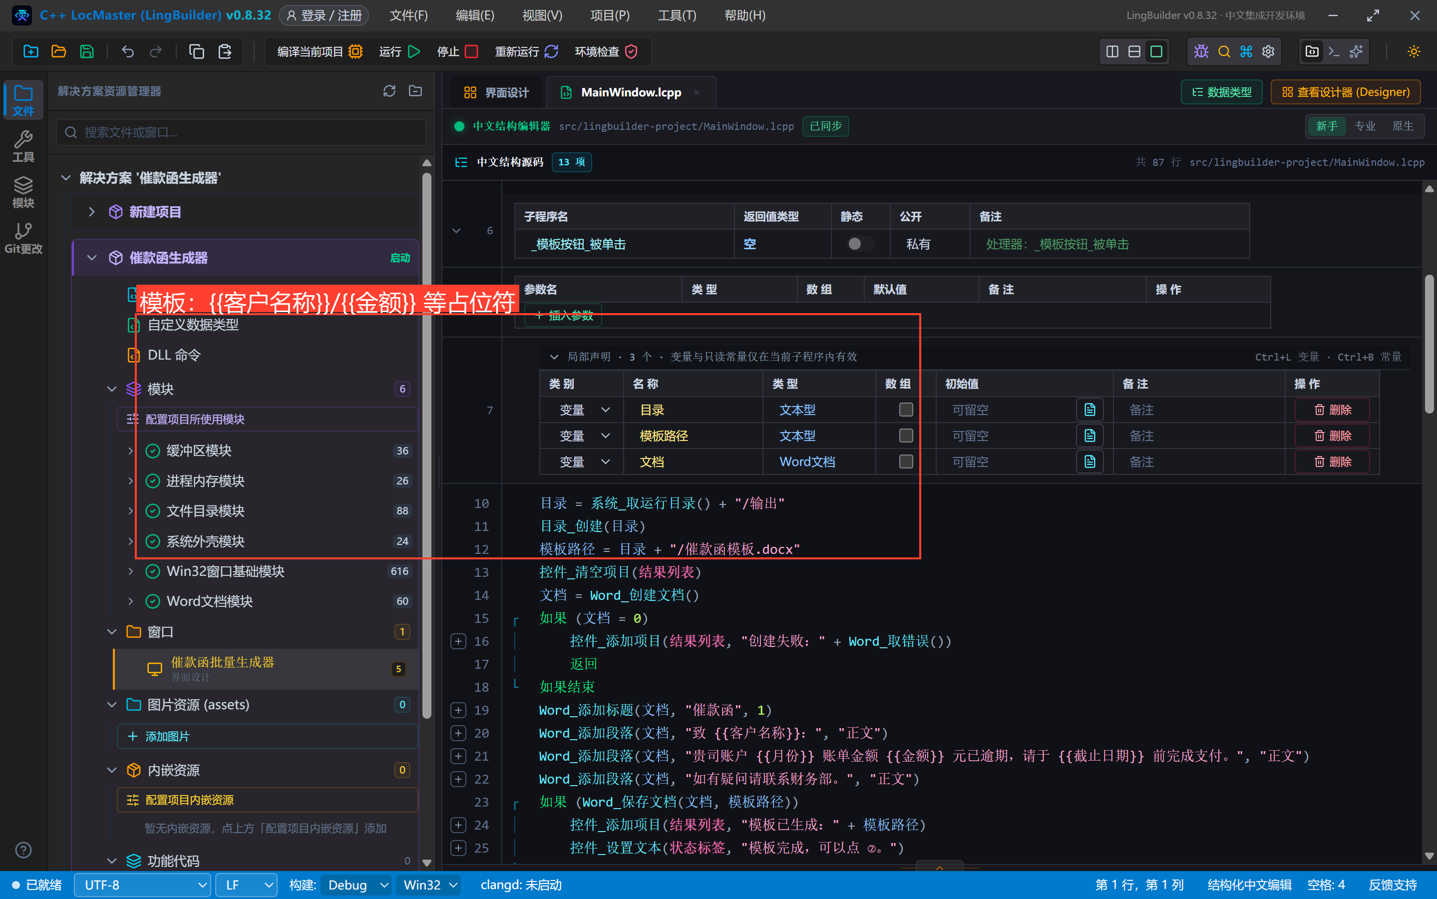Open the terminal prompt icon
This screenshot has width=1437, height=899.
1334,52
